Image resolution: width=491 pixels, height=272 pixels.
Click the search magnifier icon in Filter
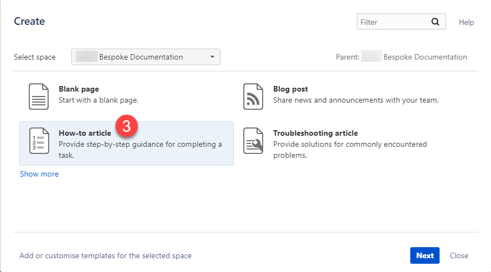[435, 22]
